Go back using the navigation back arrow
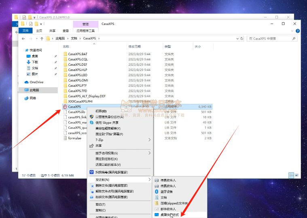Screen dimensions: 307x218 click(x=23, y=39)
